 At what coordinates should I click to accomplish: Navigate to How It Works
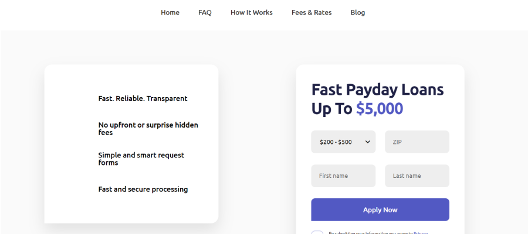[251, 12]
